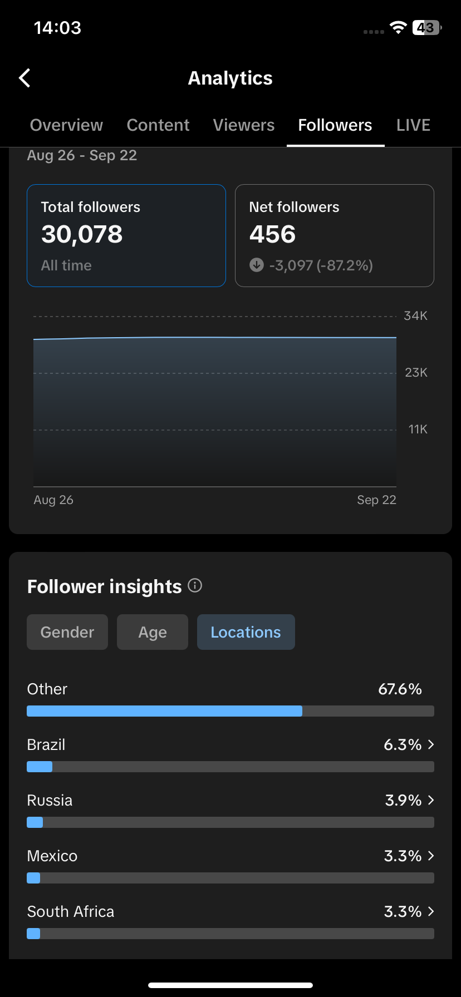Expand Mexico location details chevron

430,856
